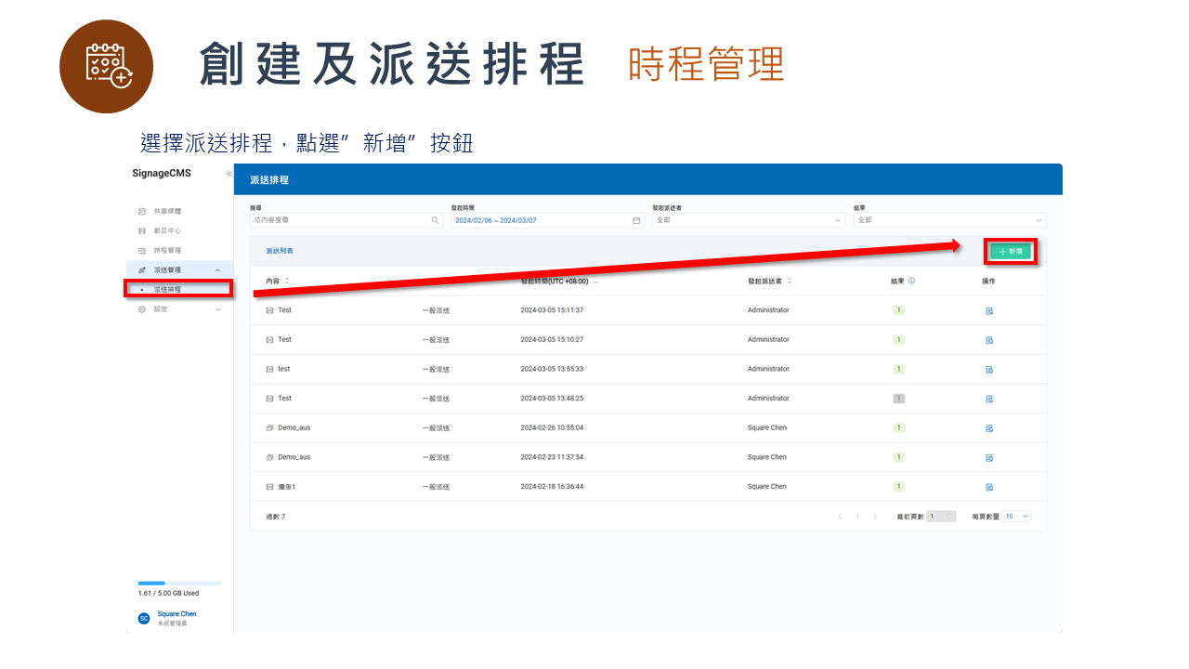Expand the 設定 menu chevron
The width and height of the screenshot is (1189, 669).
218,308
